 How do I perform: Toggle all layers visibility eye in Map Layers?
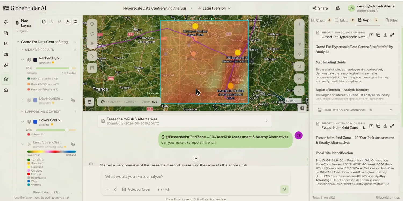point(76,22)
